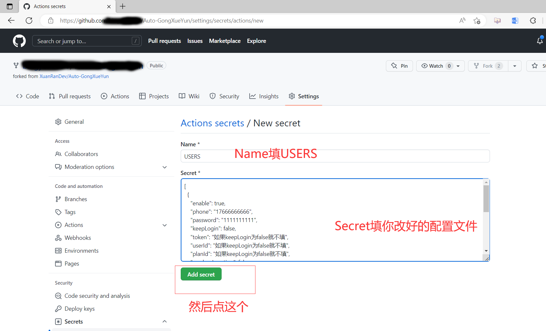Open the repository Actions tab

click(x=115, y=96)
